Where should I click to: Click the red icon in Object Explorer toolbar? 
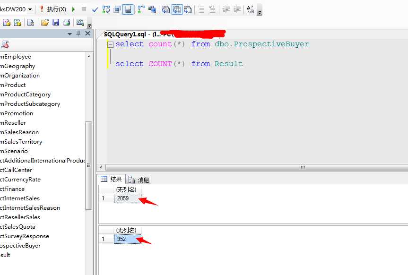tap(5, 45)
